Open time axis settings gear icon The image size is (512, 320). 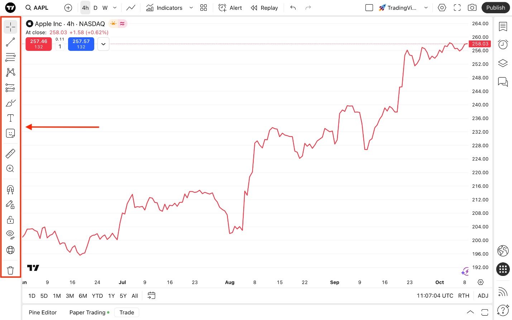click(x=481, y=282)
